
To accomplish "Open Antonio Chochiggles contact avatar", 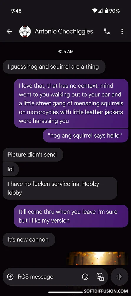I will [x=25, y=32].
